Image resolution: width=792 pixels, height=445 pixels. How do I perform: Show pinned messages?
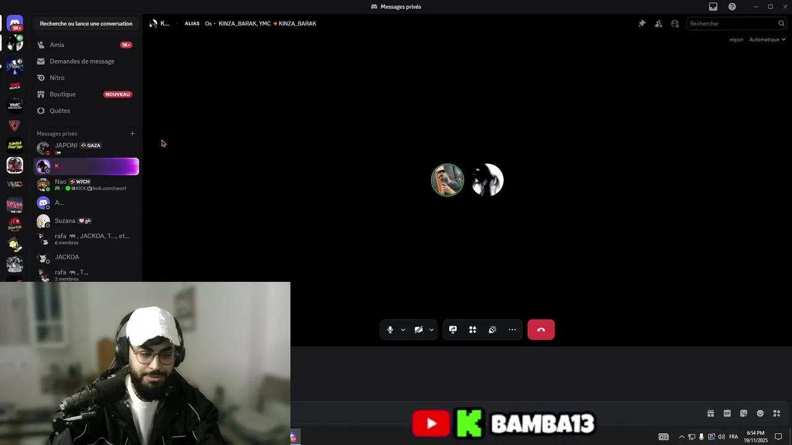coord(642,23)
